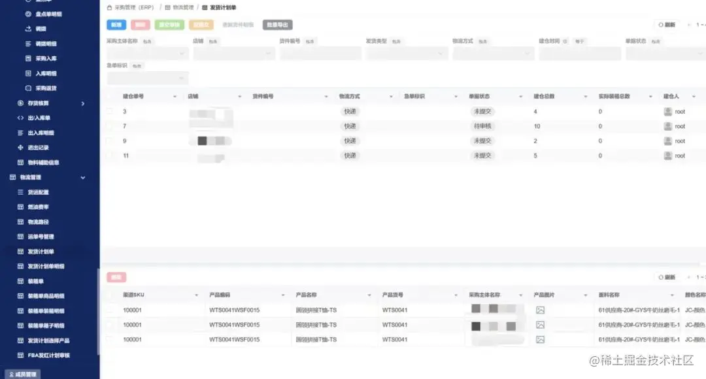Viewport: 706px width, 379px height.
Task: Click the home icon in breadcrumb
Action: pyautogui.click(x=109, y=8)
